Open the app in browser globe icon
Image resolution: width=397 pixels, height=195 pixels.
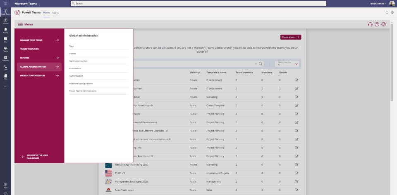tap(392, 12)
